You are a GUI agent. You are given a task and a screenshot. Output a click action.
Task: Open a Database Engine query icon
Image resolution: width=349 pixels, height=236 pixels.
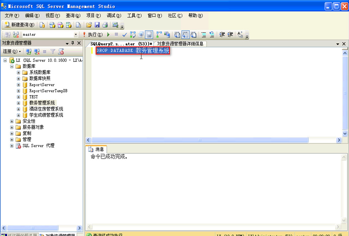coord(42,25)
